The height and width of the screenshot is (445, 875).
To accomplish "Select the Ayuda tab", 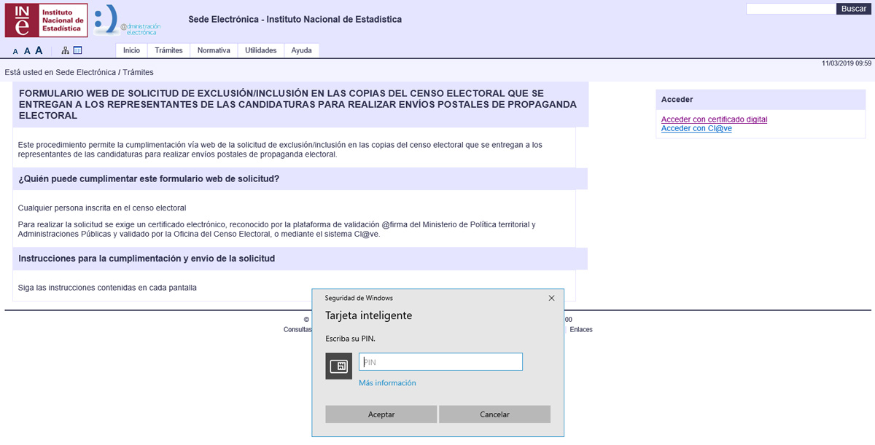I will pos(301,50).
